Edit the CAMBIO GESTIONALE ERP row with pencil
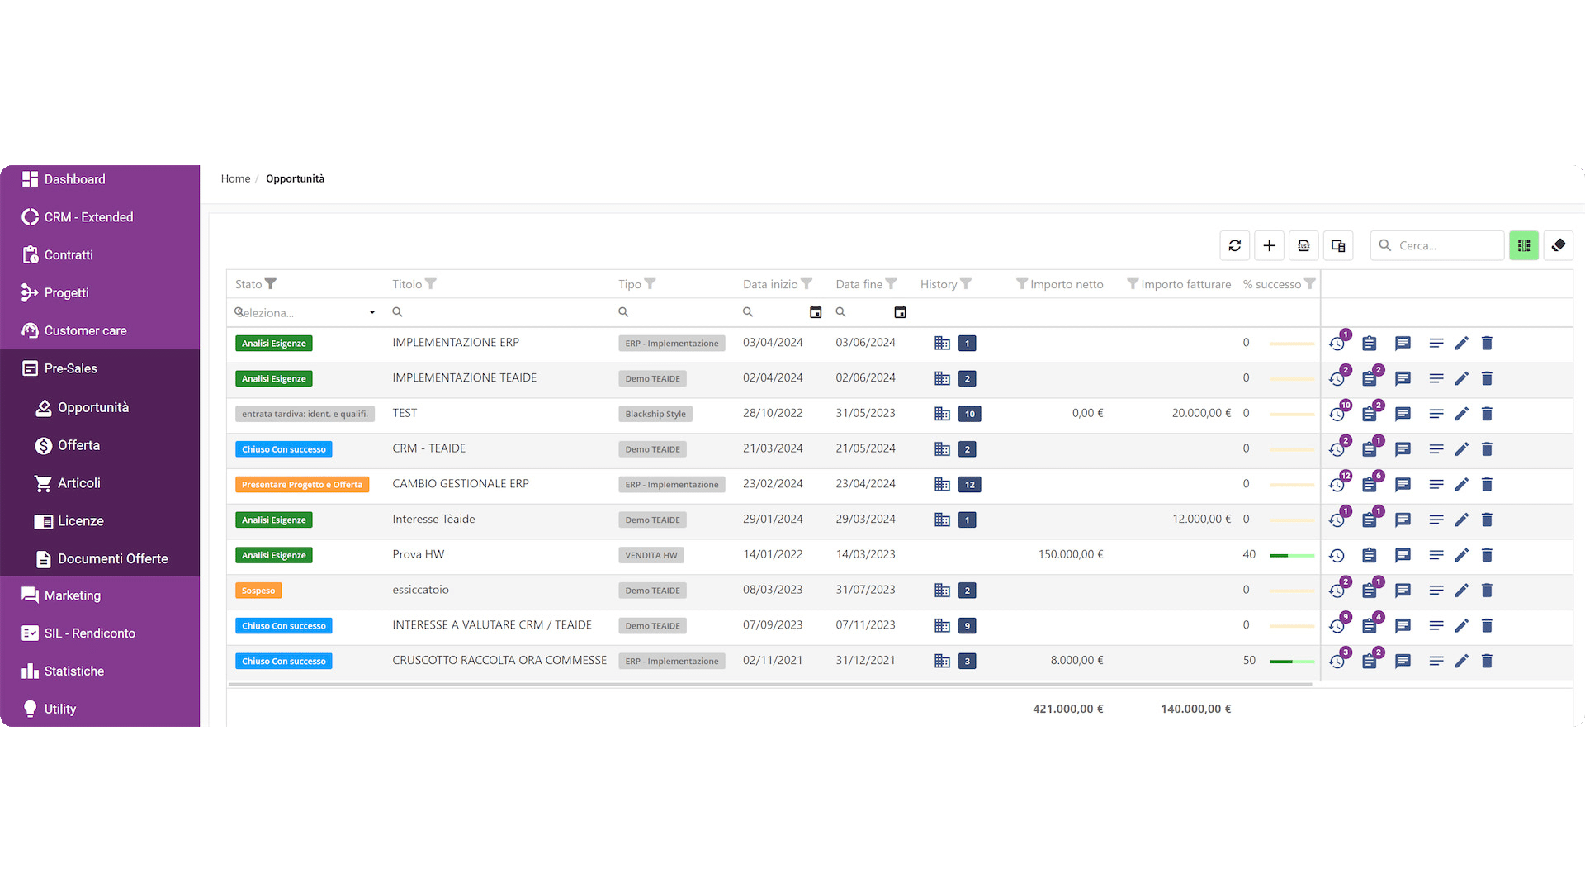The height and width of the screenshot is (892, 1585). [x=1462, y=485]
